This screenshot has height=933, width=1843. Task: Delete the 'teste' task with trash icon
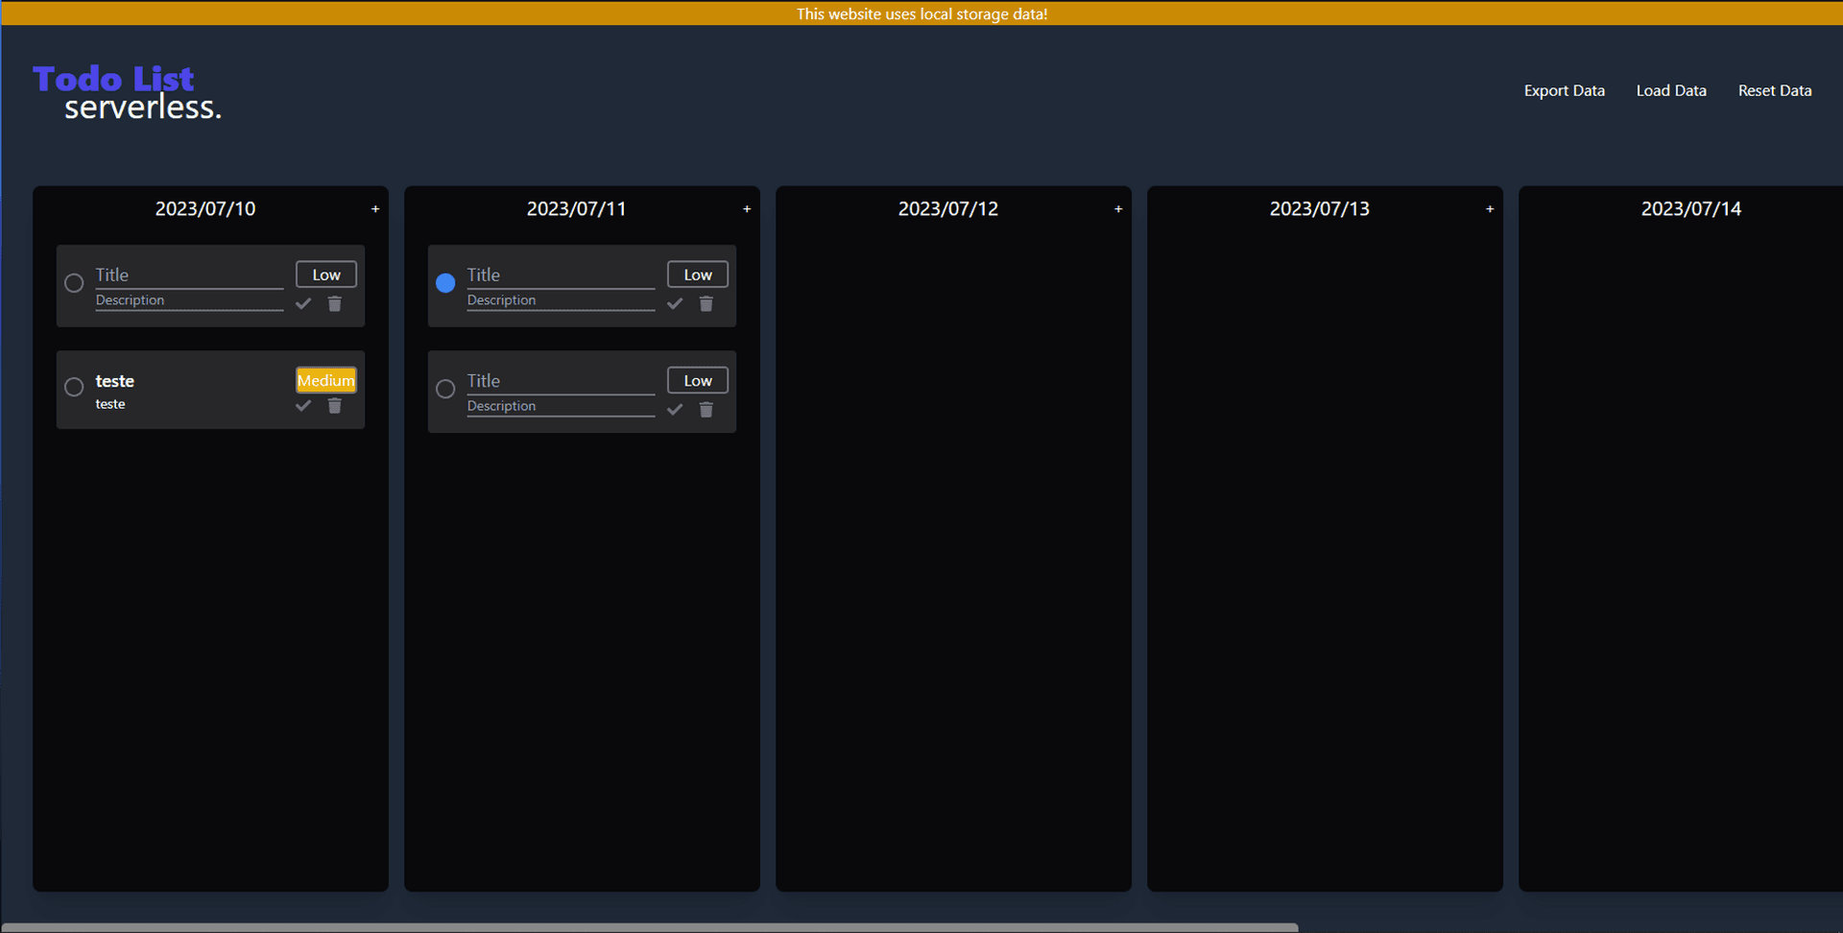click(x=334, y=406)
